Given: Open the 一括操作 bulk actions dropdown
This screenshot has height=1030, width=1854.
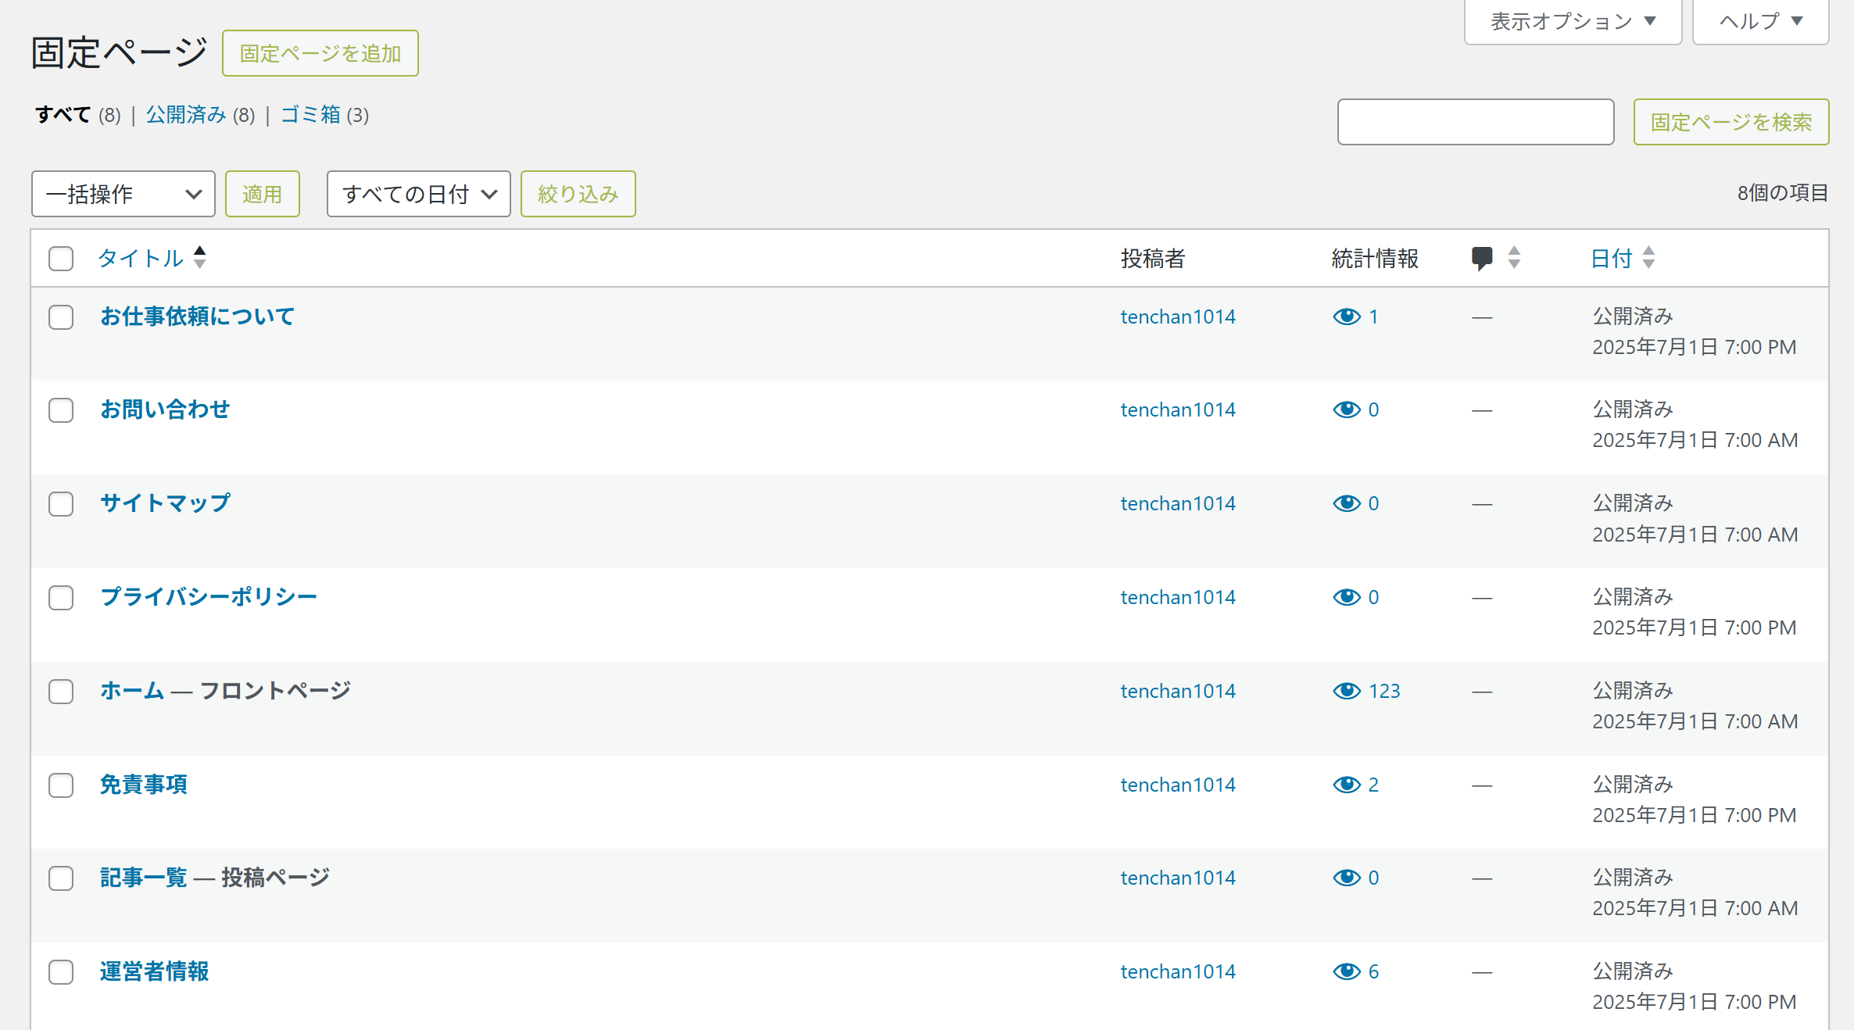Looking at the screenshot, I should [123, 194].
